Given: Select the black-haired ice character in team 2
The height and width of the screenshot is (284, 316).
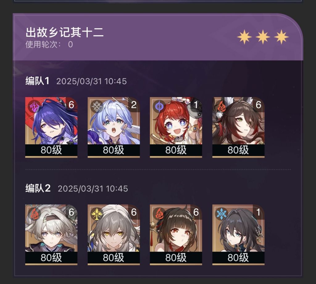Looking at the screenshot, I should point(239,235).
